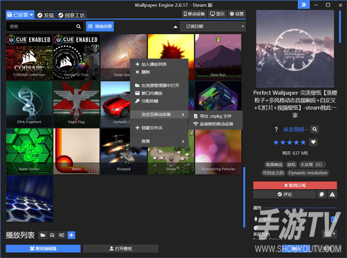Choose 窗口内播放 menu entry

pyautogui.click(x=159, y=94)
